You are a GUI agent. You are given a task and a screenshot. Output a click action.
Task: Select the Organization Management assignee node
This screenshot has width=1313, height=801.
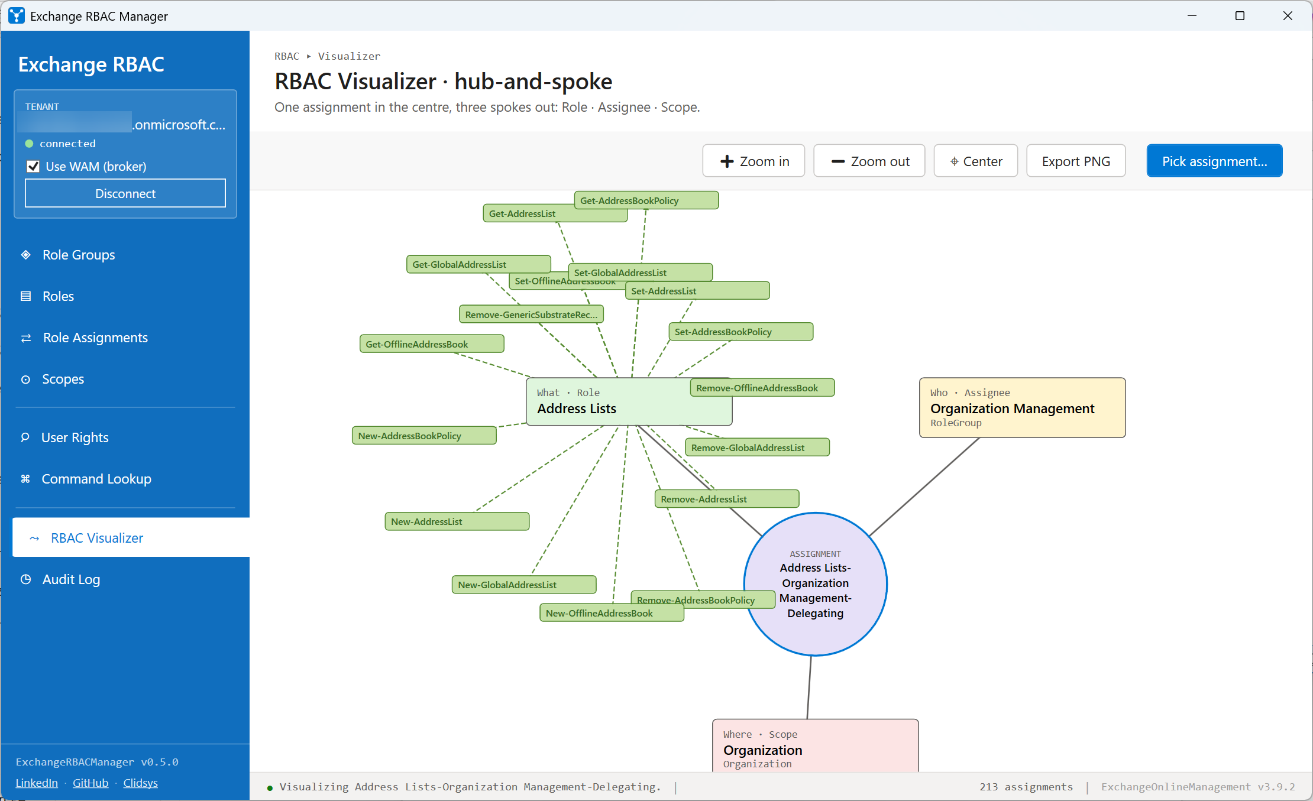[x=1022, y=408]
